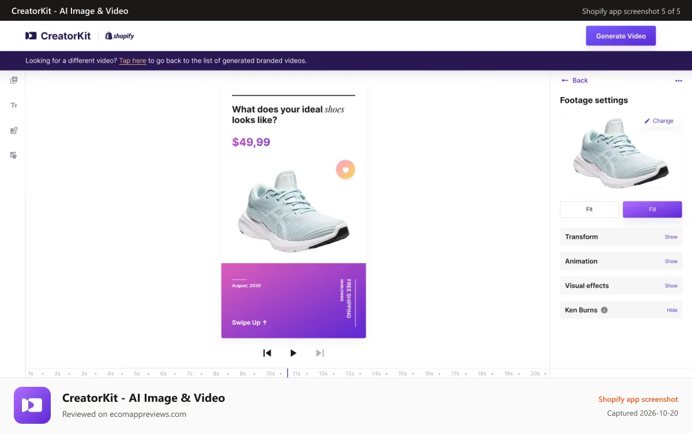The image size is (692, 433).
Task: Select the Fit option
Action: tap(589, 210)
